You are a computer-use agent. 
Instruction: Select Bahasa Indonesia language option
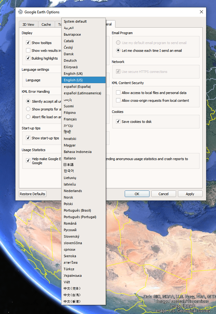coord(84,152)
